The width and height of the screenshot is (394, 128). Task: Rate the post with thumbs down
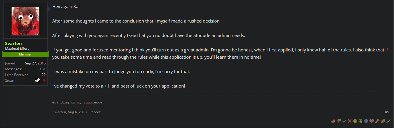click(338, 121)
